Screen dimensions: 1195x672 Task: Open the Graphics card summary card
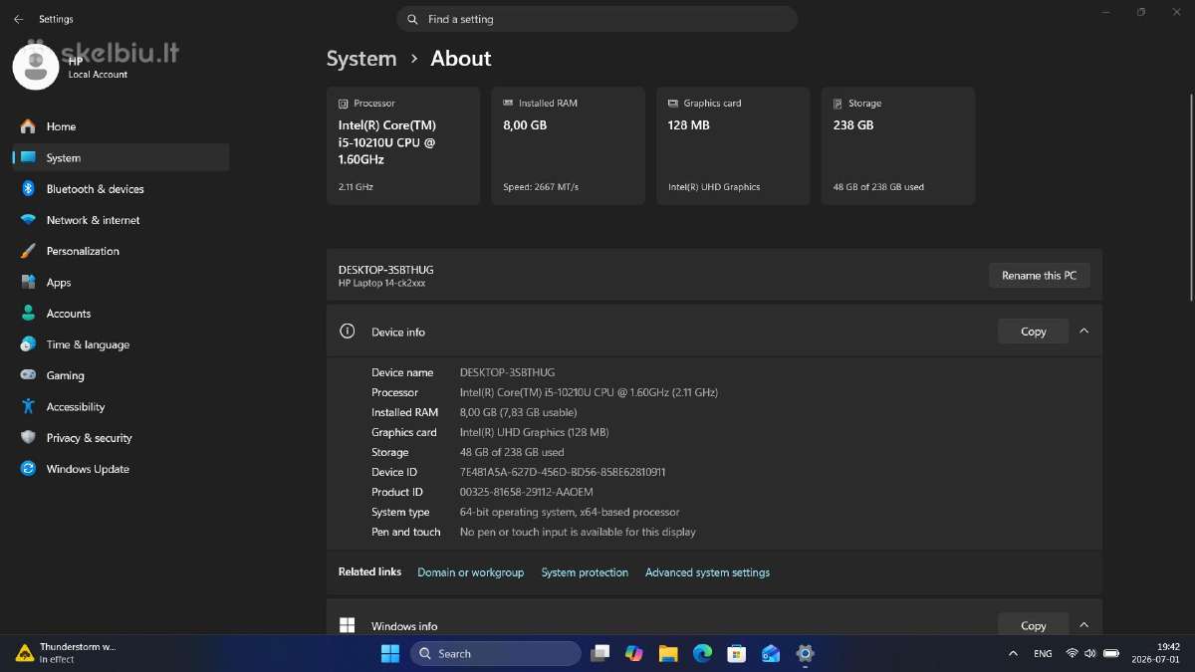733,145
